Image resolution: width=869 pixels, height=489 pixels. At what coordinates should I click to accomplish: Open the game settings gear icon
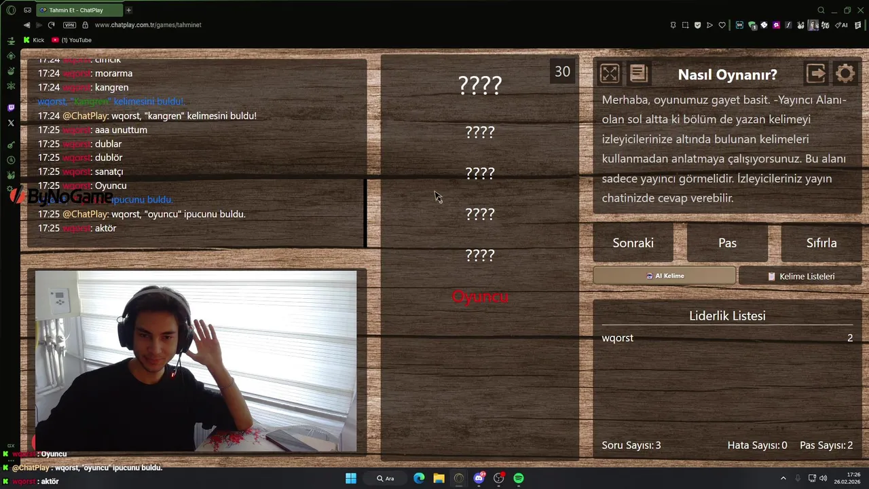(845, 73)
